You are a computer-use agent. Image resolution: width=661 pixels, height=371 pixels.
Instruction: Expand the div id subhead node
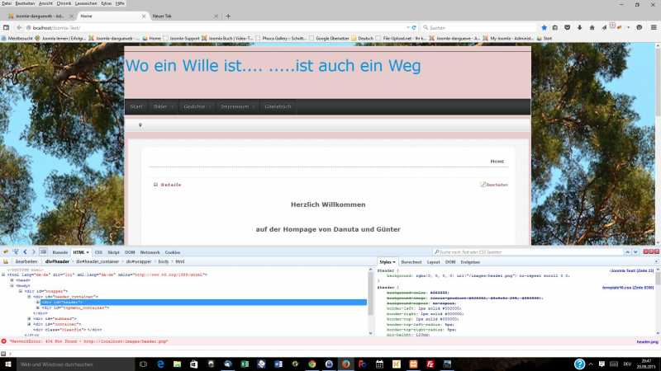tap(29, 318)
